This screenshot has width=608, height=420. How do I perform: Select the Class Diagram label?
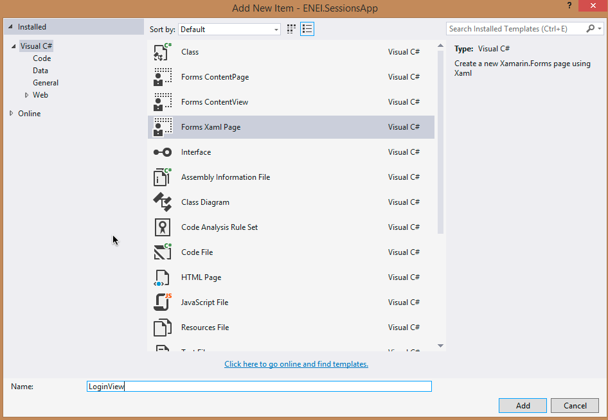coord(205,202)
